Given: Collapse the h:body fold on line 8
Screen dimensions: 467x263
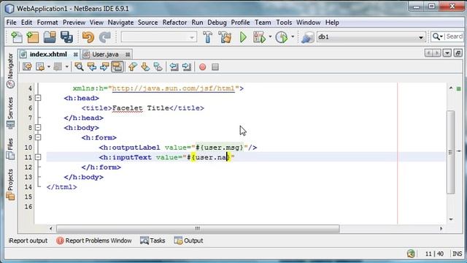Looking at the screenshot, I should click(38, 128).
